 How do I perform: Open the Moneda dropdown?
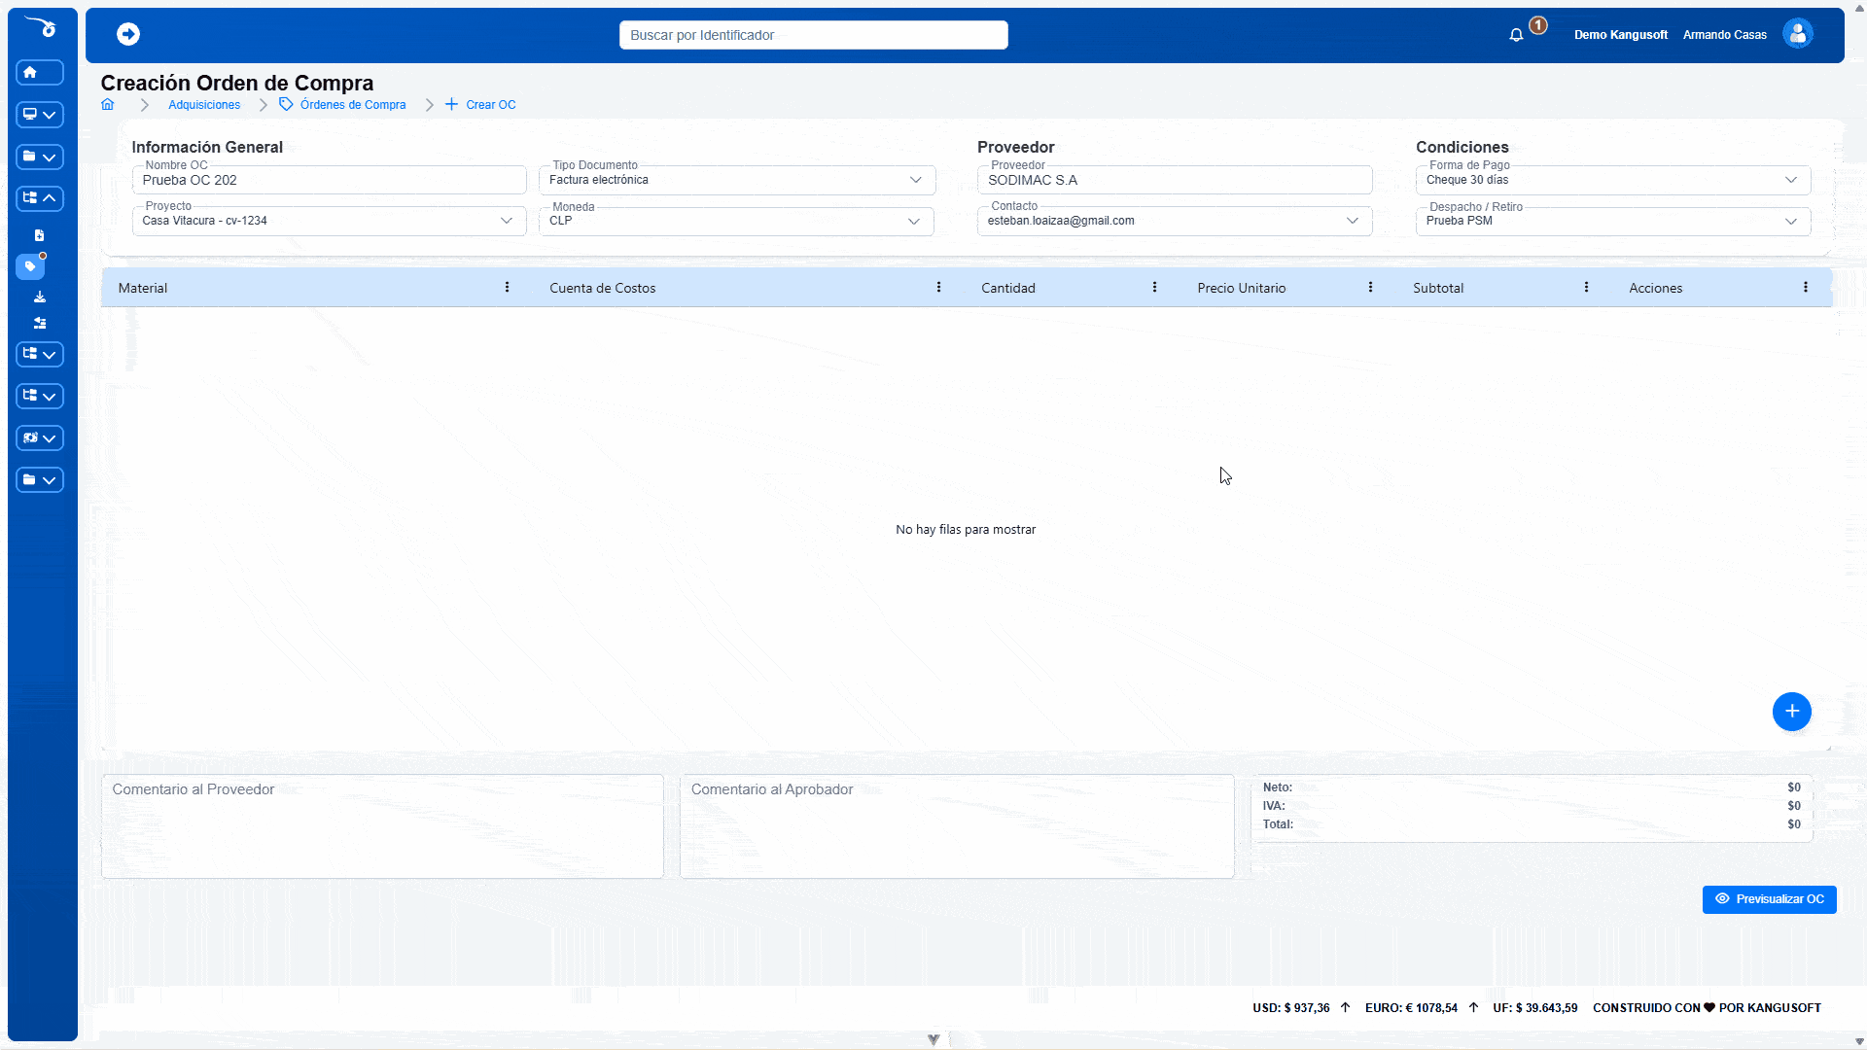(737, 221)
